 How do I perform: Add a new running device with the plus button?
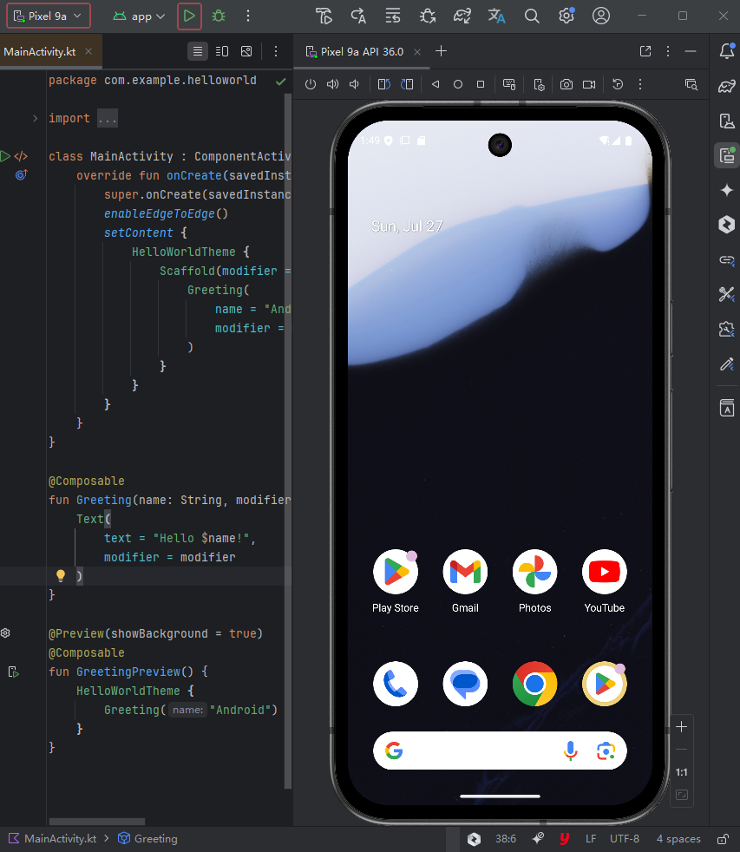click(x=442, y=51)
